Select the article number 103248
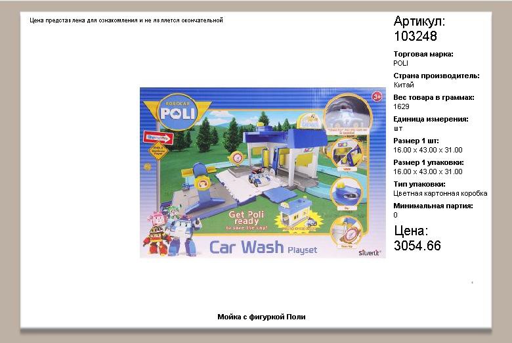 click(416, 36)
